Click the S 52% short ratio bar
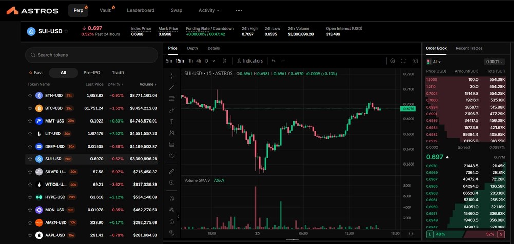The image size is (514, 244). pos(486,234)
